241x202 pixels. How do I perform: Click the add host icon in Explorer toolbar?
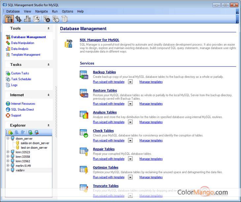(x=11, y=132)
